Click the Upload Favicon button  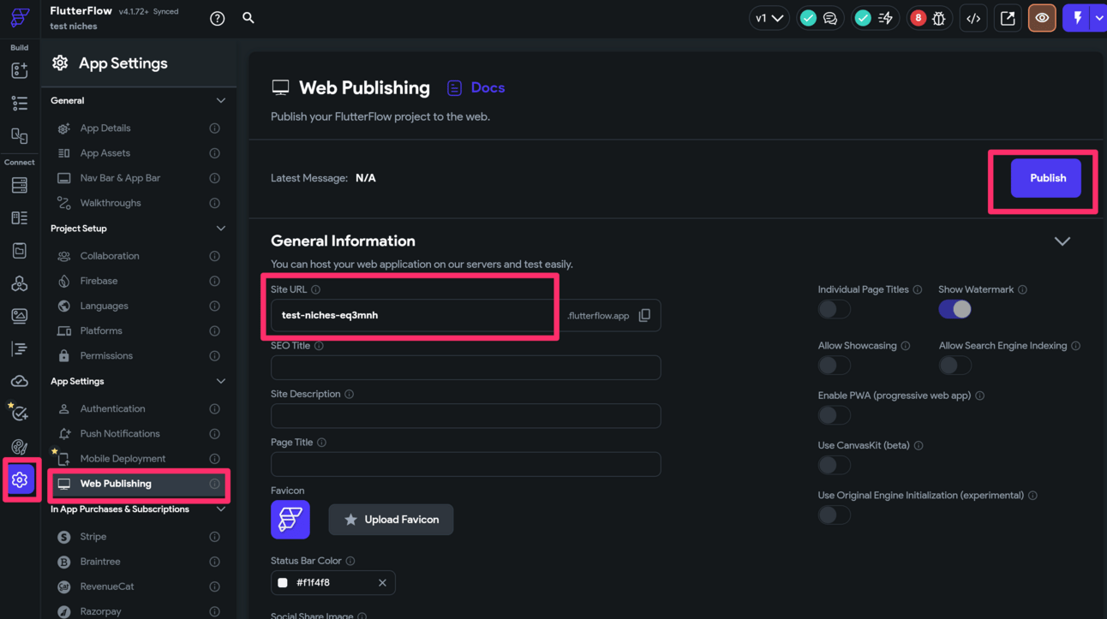click(392, 520)
